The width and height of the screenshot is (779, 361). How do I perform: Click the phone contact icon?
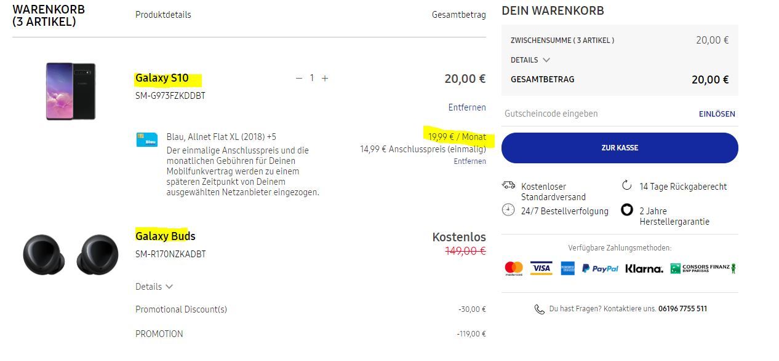click(540, 309)
